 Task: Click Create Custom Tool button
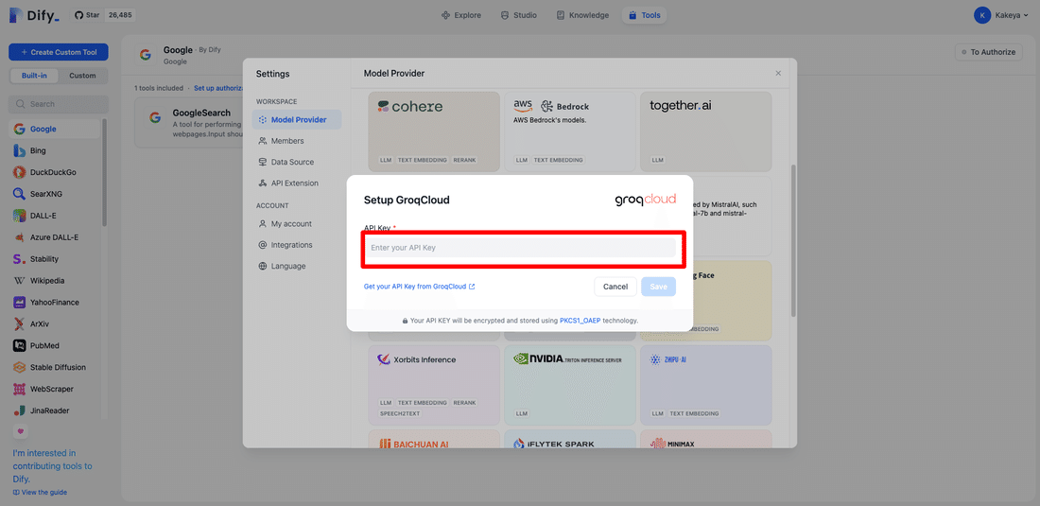59,52
